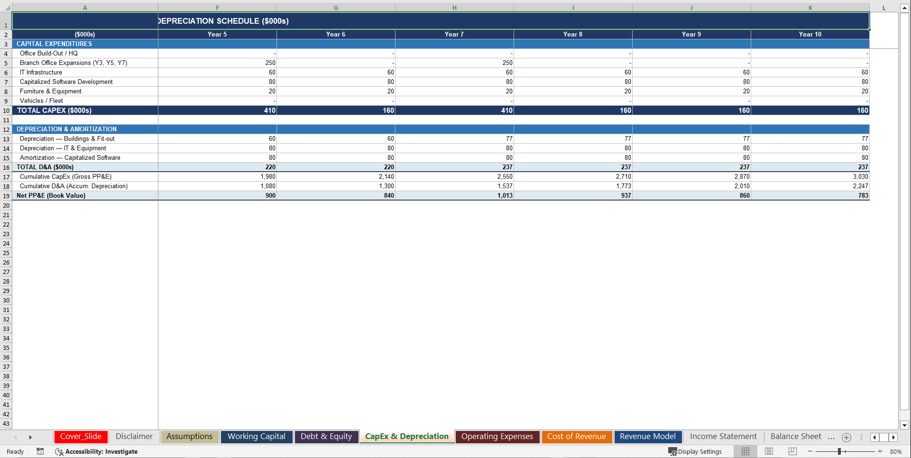Select the Total CapEx value under Year 5

click(x=218, y=110)
